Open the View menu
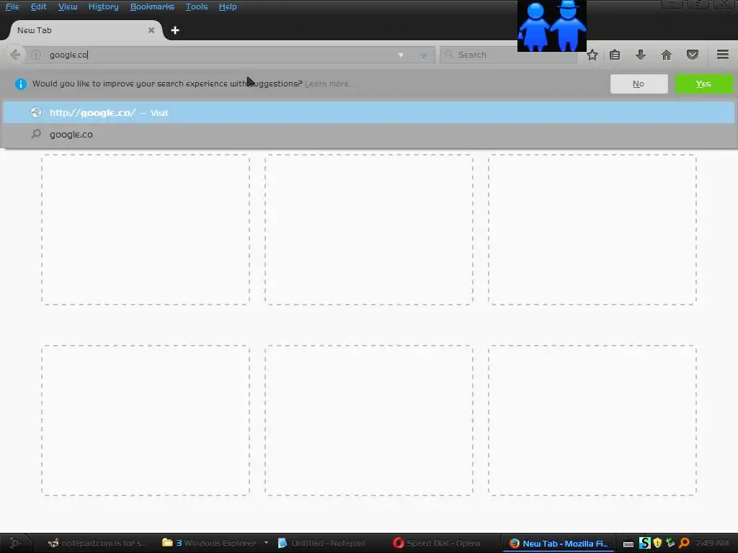The width and height of the screenshot is (738, 553). [67, 6]
